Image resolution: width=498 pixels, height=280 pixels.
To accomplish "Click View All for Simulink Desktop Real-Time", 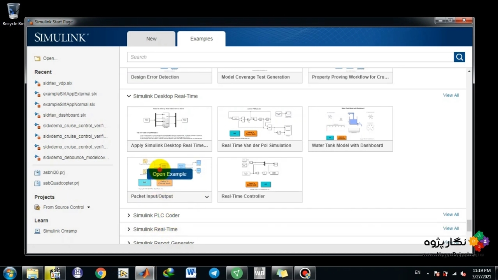I will [x=451, y=95].
